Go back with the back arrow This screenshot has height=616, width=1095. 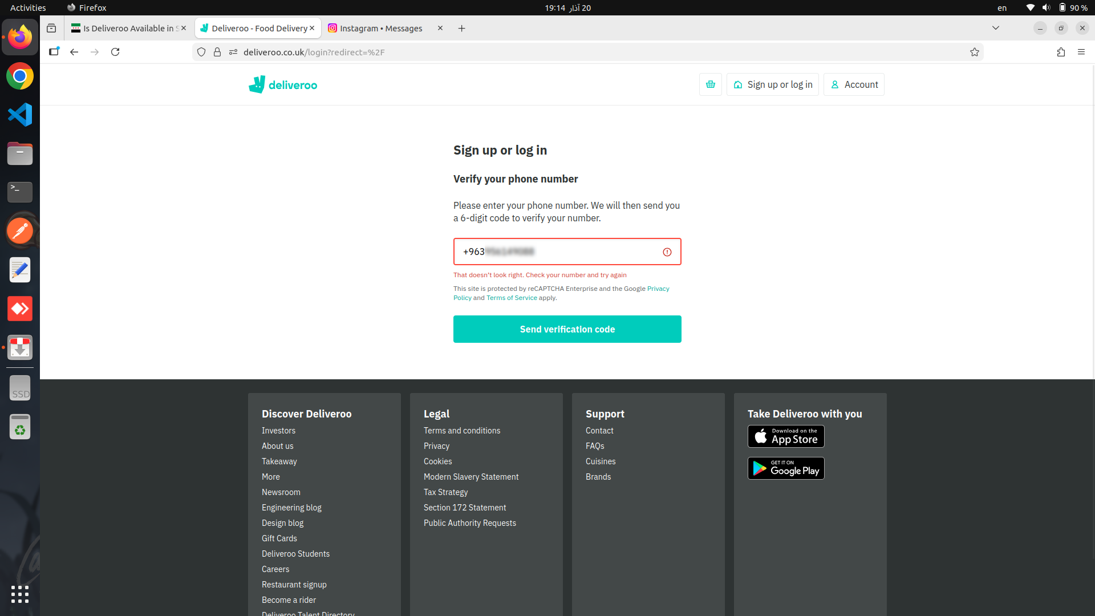click(74, 52)
